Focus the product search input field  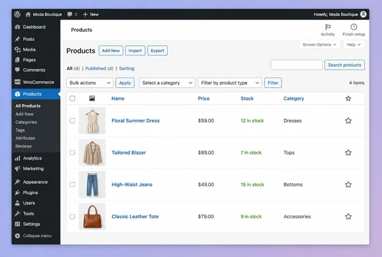pyautogui.click(x=297, y=65)
